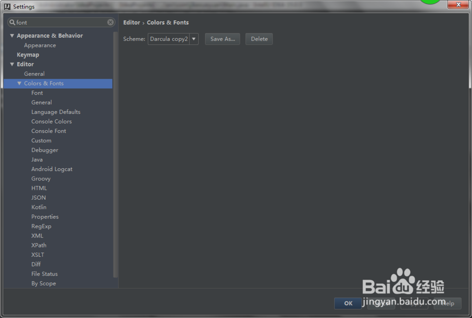Open the Scheme dropdown showing Darcula copy2
The image size is (472, 318).
194,39
